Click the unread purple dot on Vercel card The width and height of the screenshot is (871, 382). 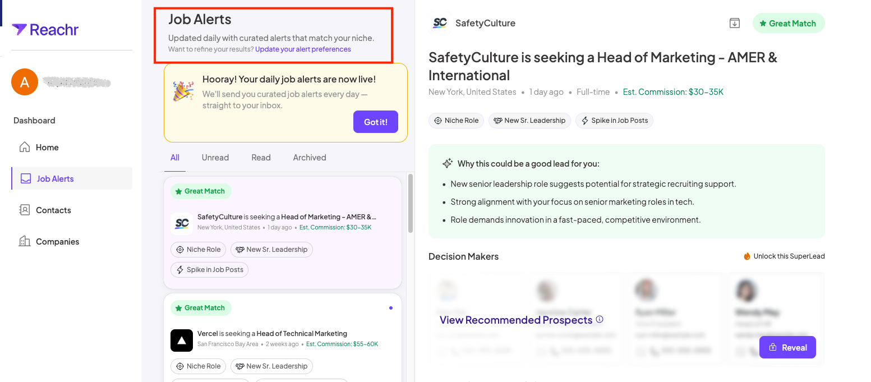tap(391, 308)
